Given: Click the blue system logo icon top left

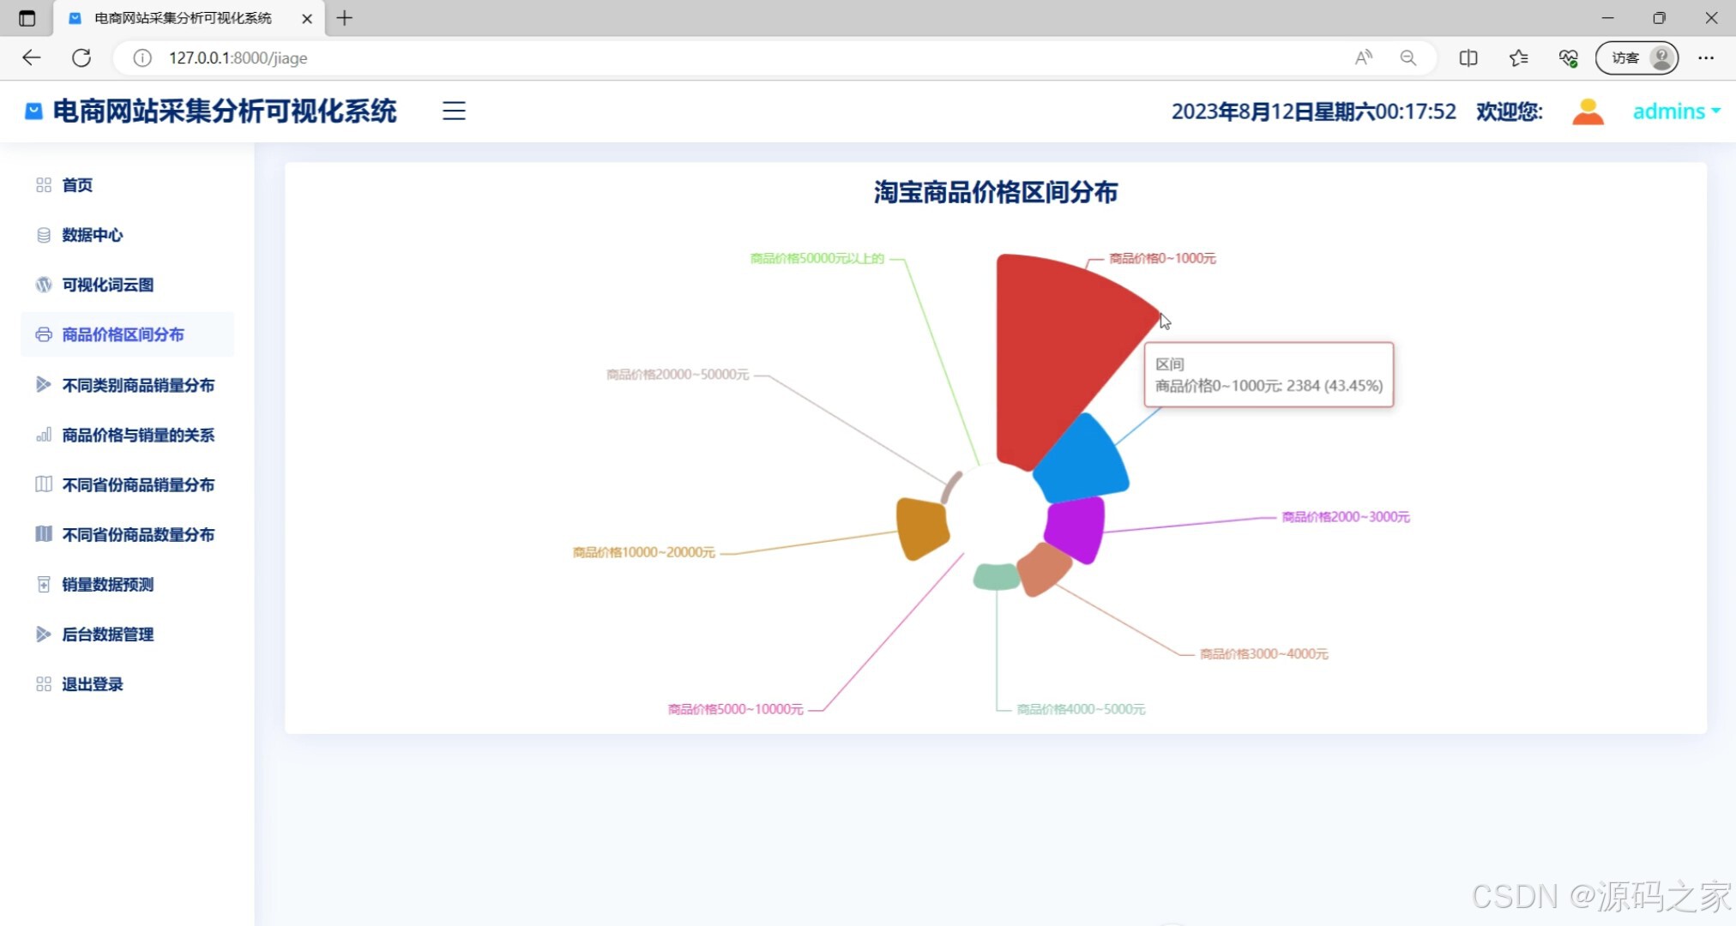Looking at the screenshot, I should tap(32, 111).
